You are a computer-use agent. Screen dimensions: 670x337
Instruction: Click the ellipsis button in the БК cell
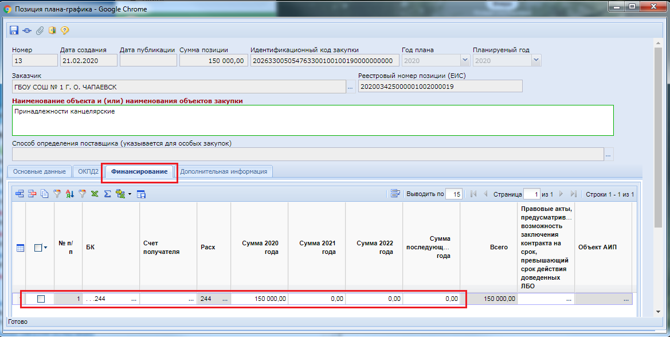[134, 299]
